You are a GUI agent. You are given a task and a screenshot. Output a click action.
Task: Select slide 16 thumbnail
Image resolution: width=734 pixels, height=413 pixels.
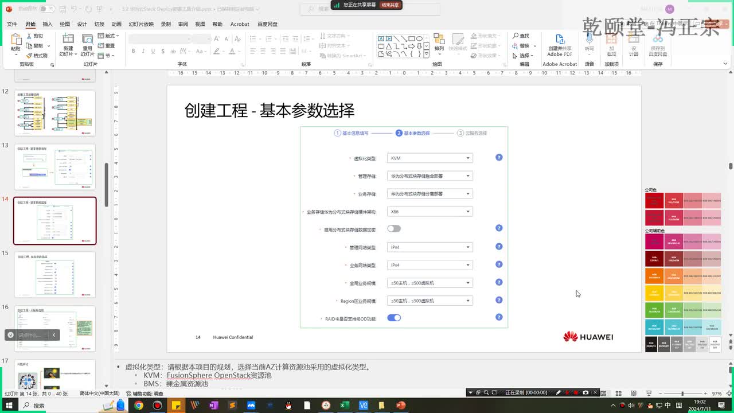point(55,329)
